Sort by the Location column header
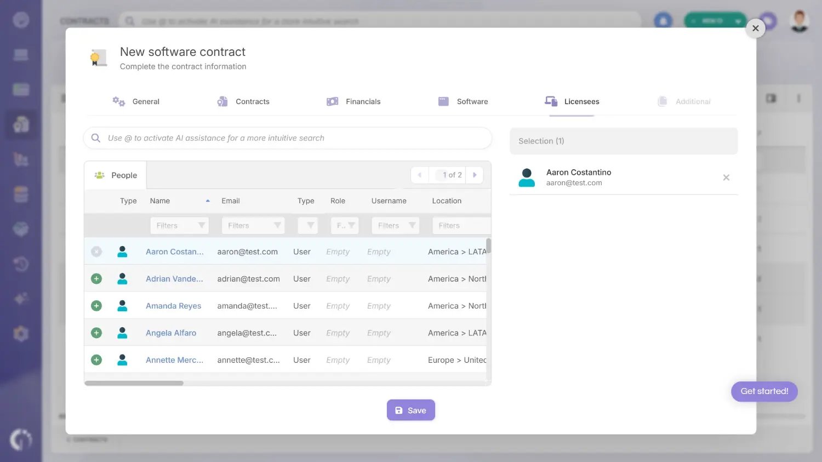Image resolution: width=822 pixels, height=462 pixels. tap(447, 201)
